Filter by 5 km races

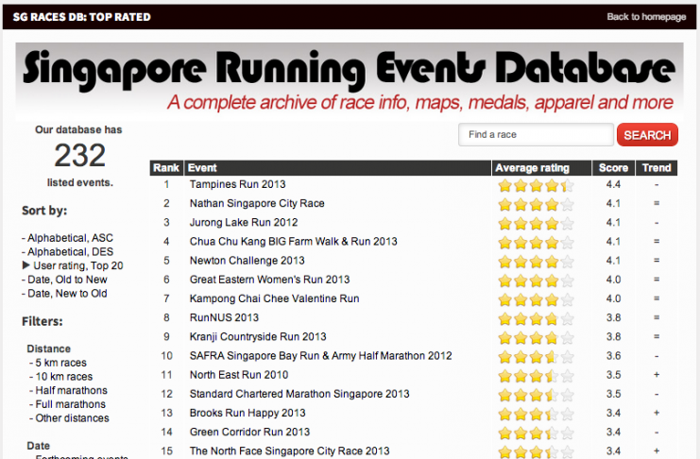click(x=60, y=363)
